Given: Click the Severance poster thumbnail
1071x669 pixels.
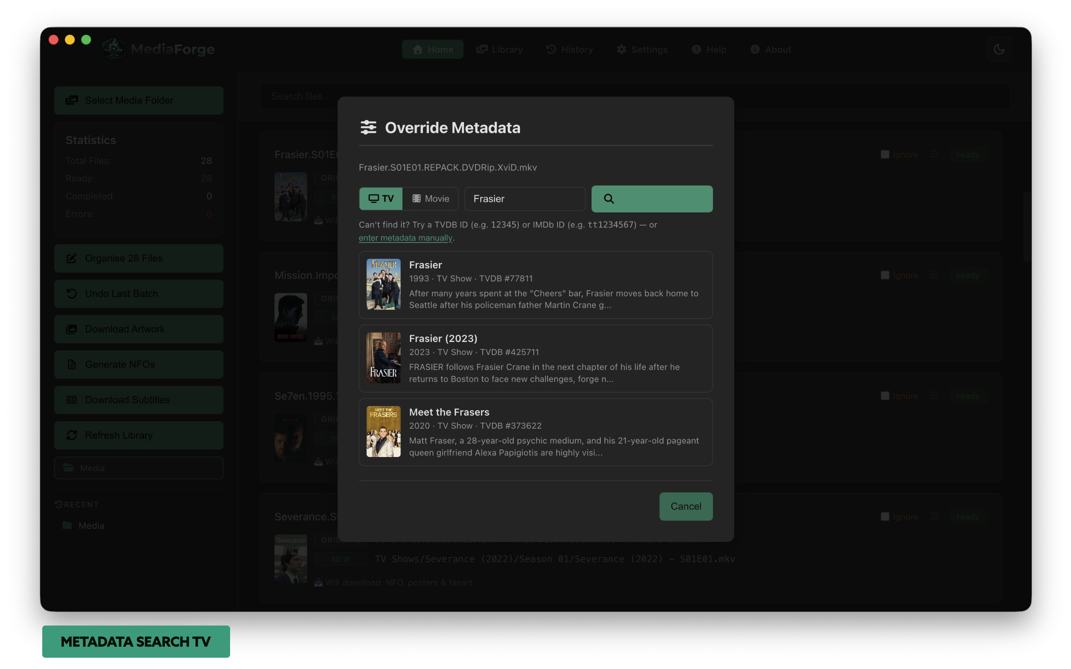Looking at the screenshot, I should tap(290, 559).
